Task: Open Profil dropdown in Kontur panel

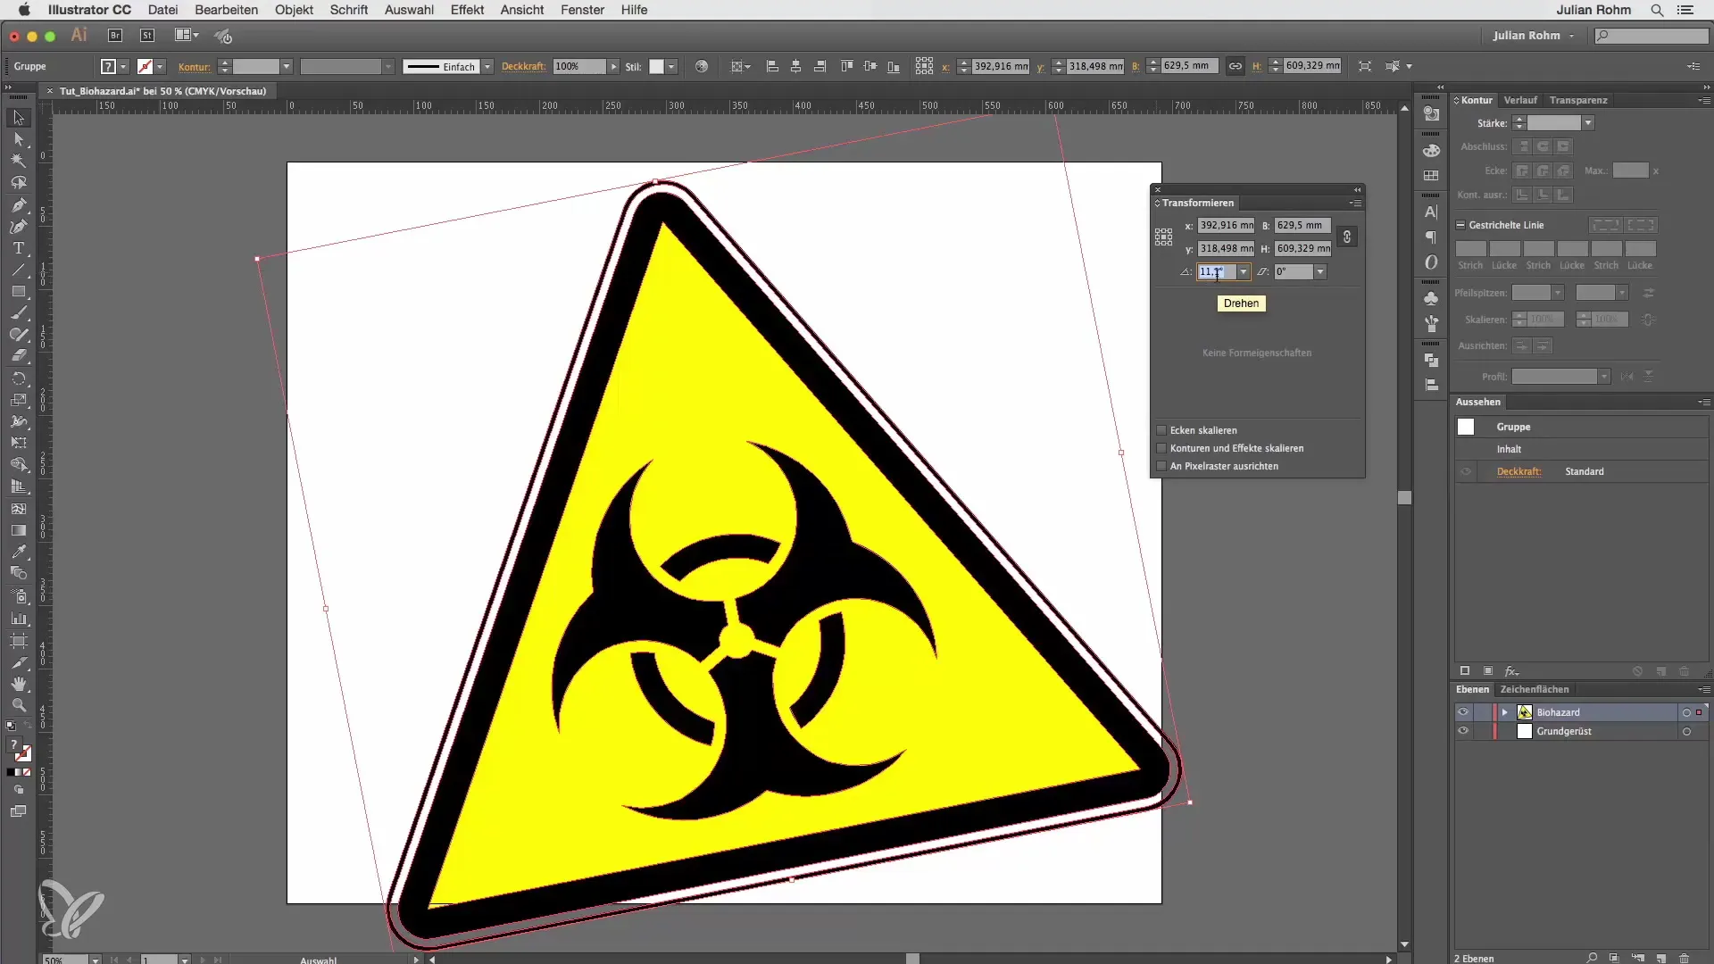Action: coord(1604,377)
